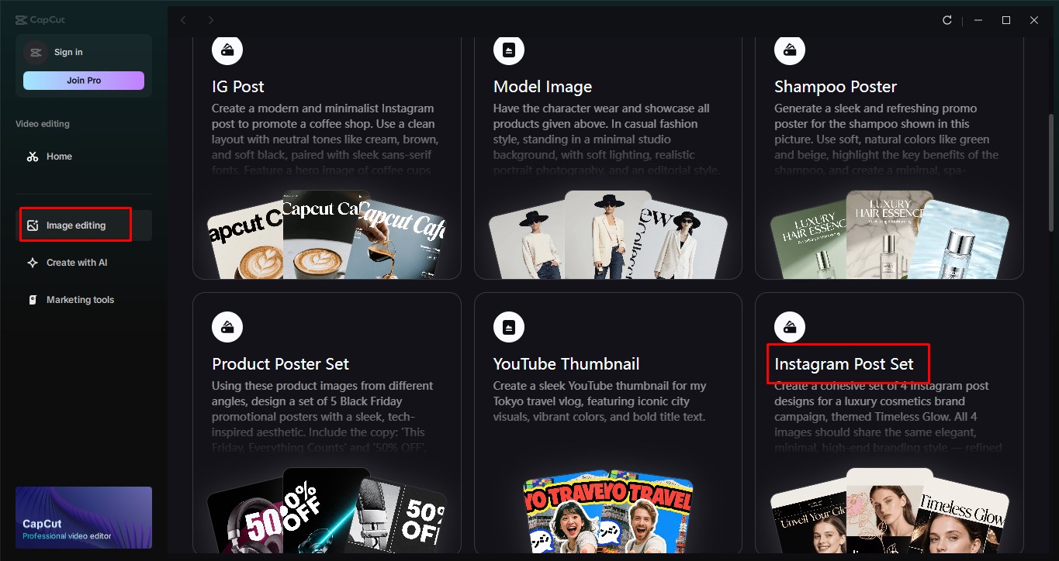The image size is (1059, 561).
Task: Click the user avatar icon beside Sign in
Action: 35,52
